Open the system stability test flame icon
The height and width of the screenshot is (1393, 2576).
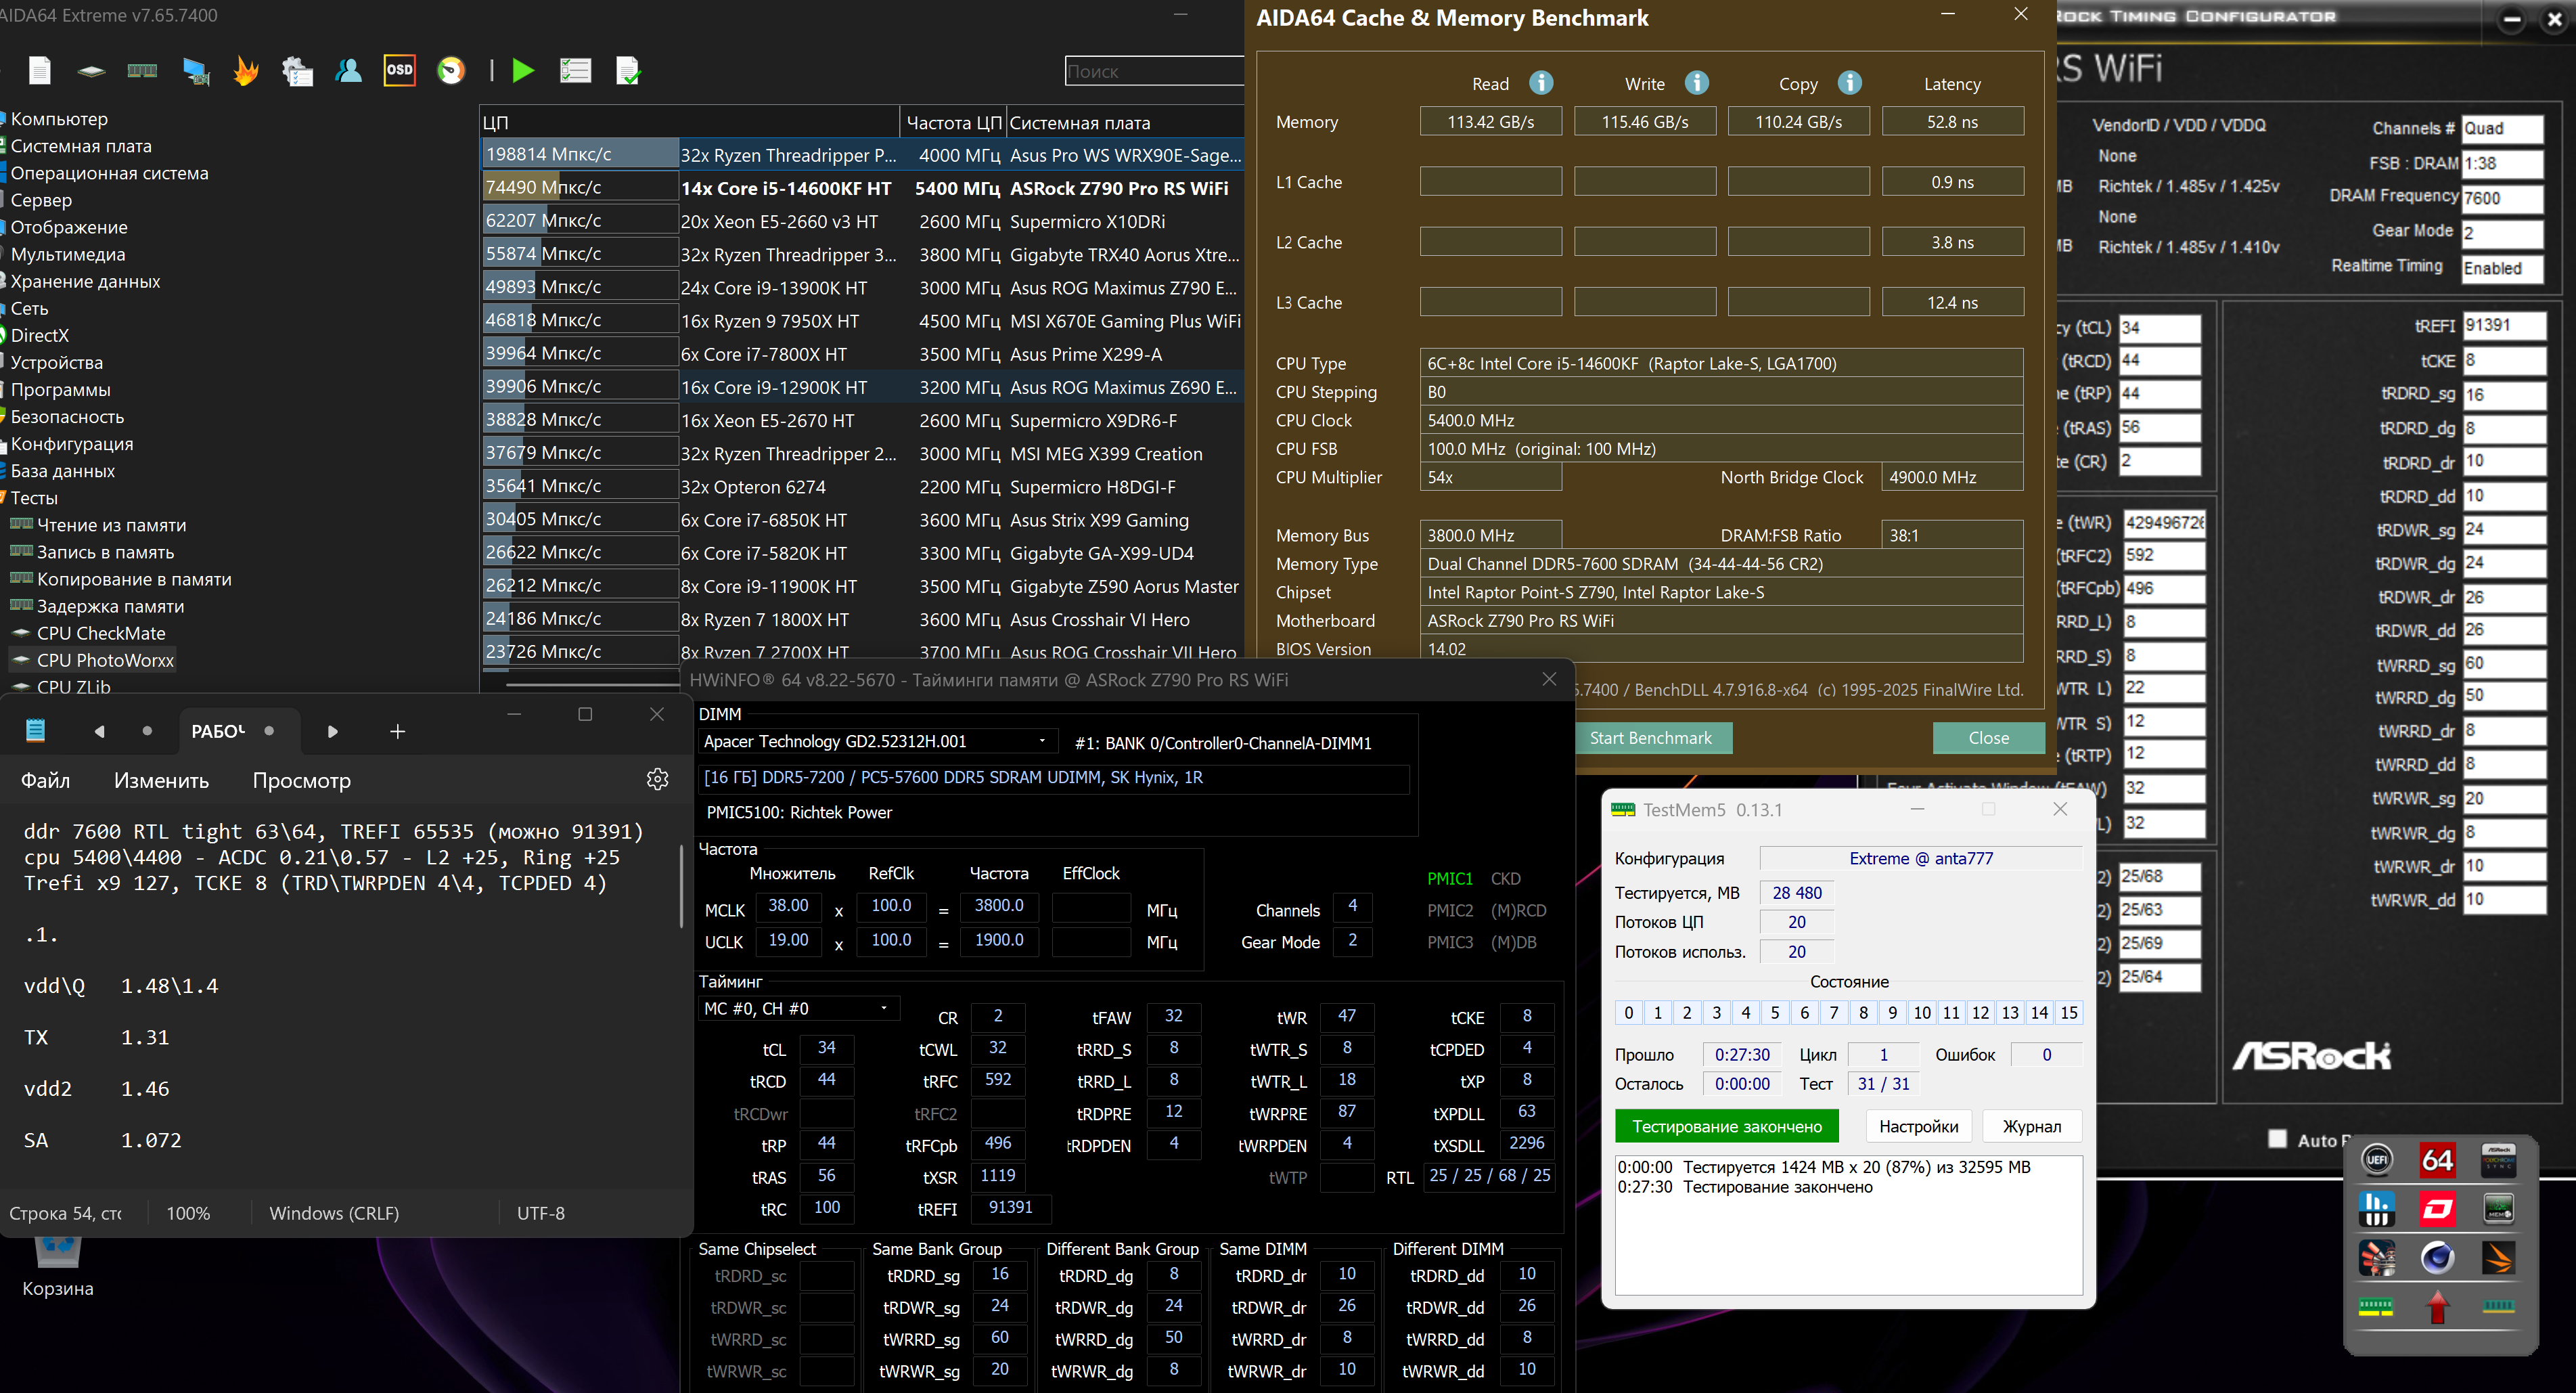click(x=246, y=70)
